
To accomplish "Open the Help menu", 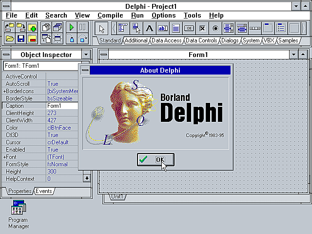I will tap(216, 15).
